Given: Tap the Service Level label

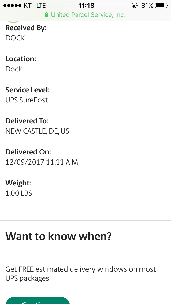Looking at the screenshot, I should pyautogui.click(x=28, y=90).
